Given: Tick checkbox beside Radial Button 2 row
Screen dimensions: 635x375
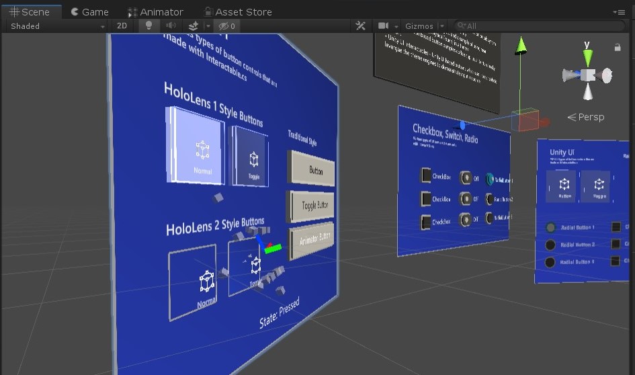Looking at the screenshot, I should [616, 244].
